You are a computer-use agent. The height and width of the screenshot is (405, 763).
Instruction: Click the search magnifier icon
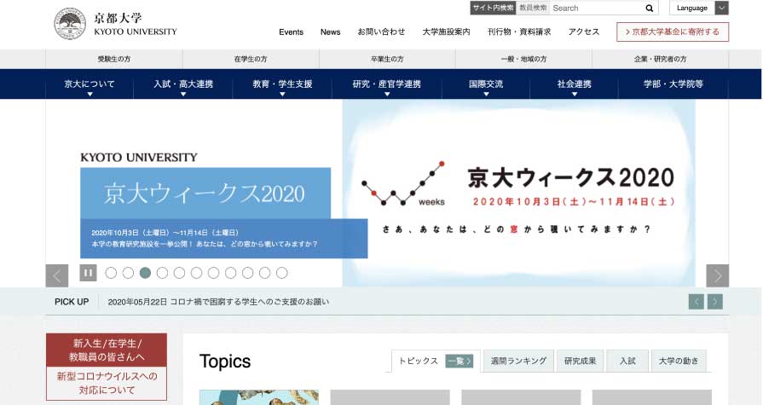coord(649,9)
